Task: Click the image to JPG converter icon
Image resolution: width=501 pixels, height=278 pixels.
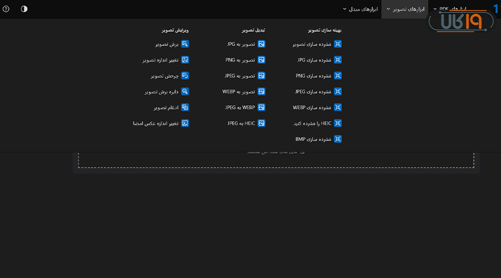Action: click(262, 44)
